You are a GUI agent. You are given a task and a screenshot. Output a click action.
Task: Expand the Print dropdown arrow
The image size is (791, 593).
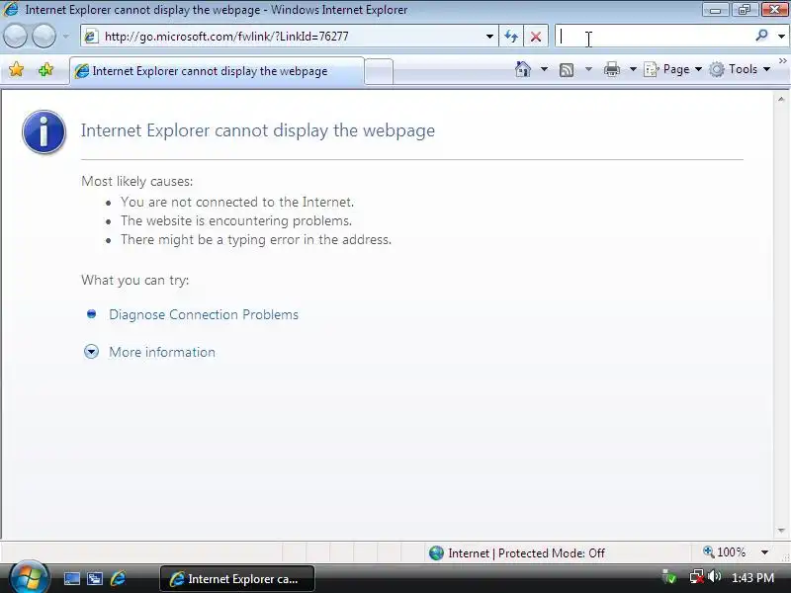coord(633,69)
